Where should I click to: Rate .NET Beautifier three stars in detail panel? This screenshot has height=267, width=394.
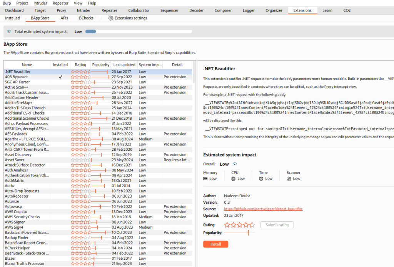coord(239,225)
